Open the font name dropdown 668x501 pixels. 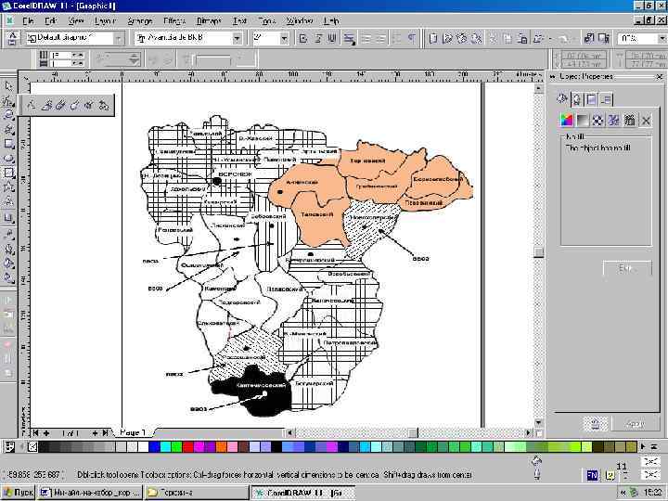(x=238, y=38)
